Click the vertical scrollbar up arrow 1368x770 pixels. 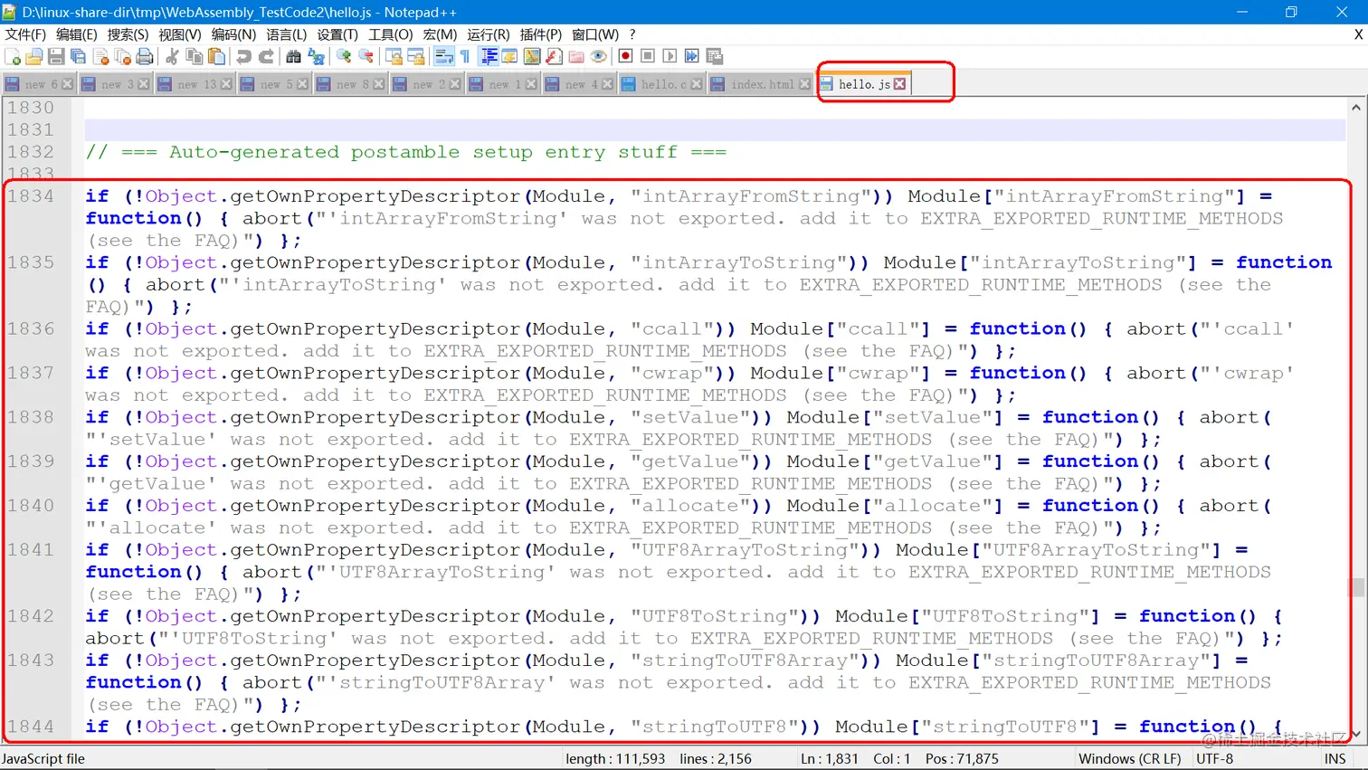1356,108
